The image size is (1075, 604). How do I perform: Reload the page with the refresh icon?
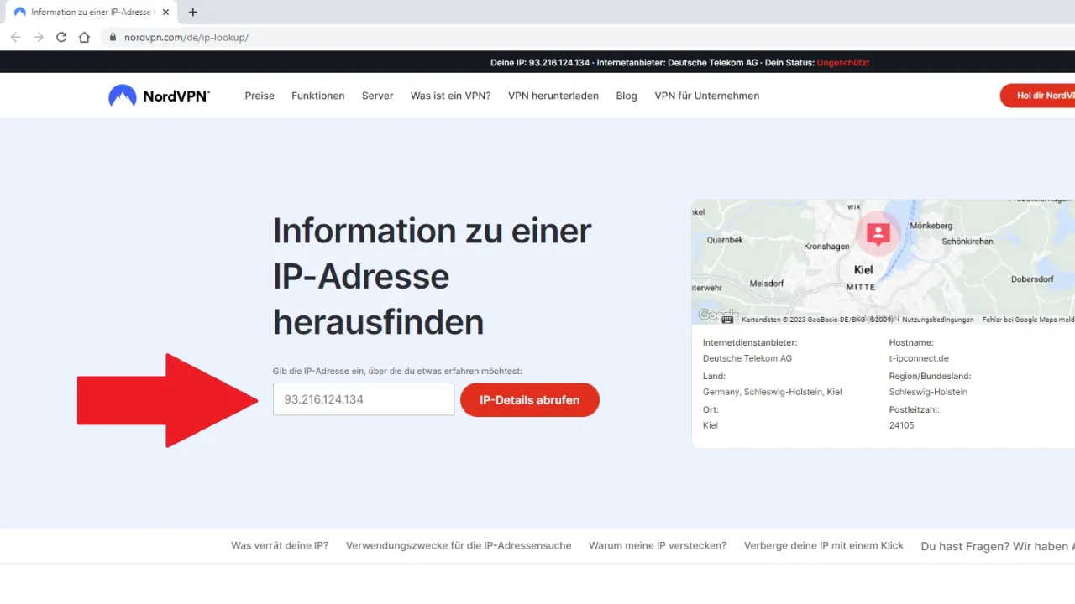60,37
